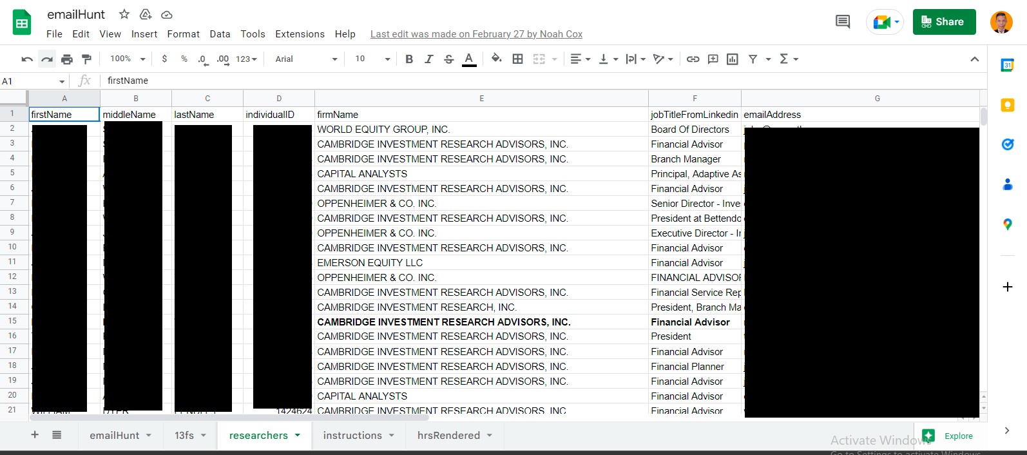This screenshot has width=1027, height=455.
Task: Insert chart icon
Action: click(733, 59)
